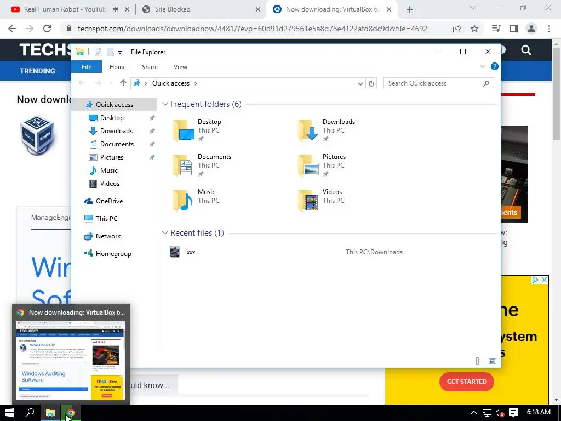Select Desktop in the navigation pane
561x421 pixels.
112,118
